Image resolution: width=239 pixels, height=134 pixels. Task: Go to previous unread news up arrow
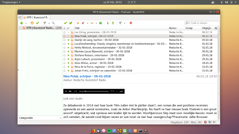tap(113, 23)
